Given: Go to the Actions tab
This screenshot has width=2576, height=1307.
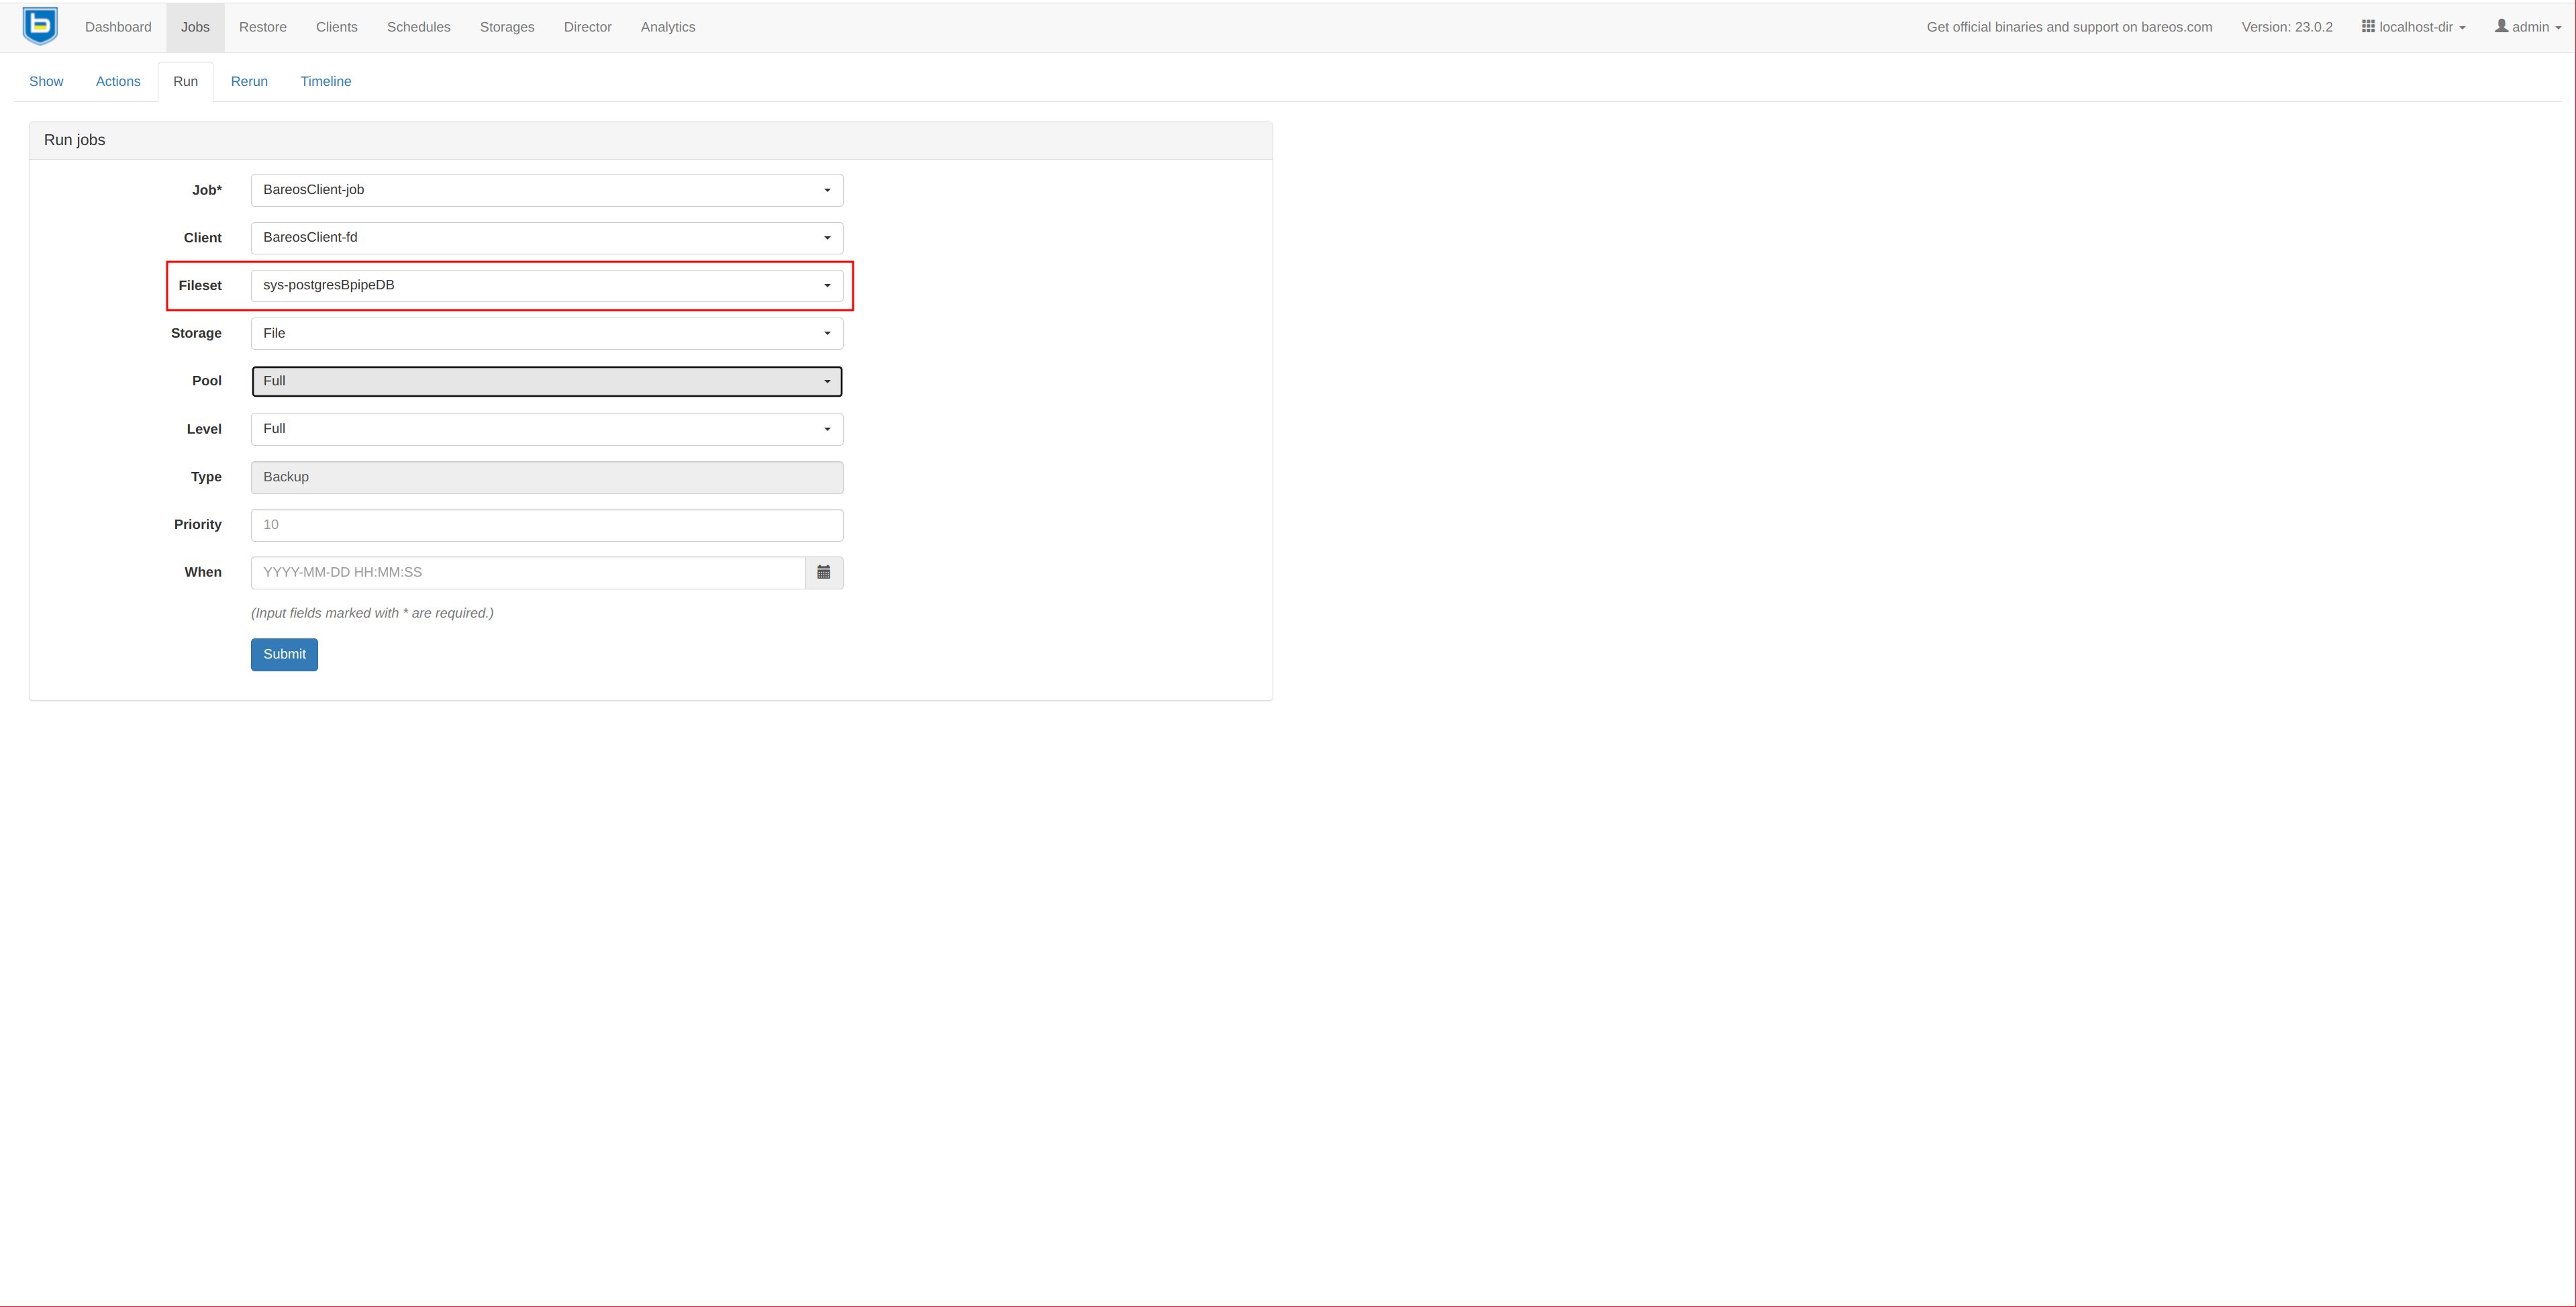Looking at the screenshot, I should [118, 81].
